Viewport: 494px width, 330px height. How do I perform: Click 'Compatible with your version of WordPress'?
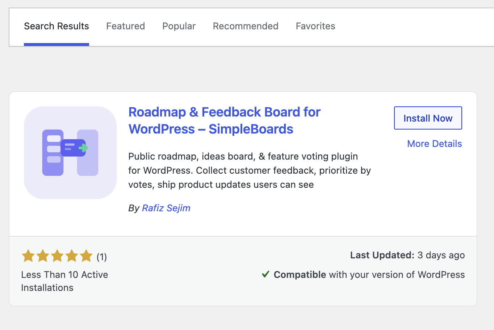[369, 275]
